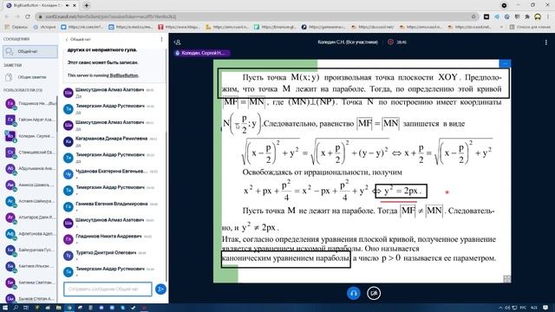
Task: Select user Баймуратова in the users list
Action: [x=29, y=250]
